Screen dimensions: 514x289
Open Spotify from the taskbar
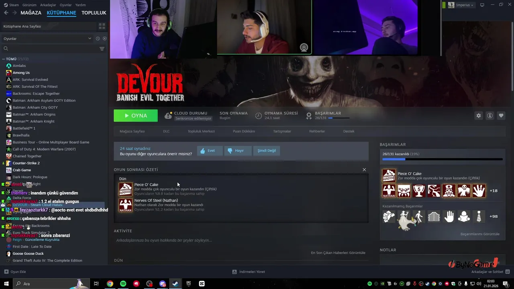click(123, 284)
